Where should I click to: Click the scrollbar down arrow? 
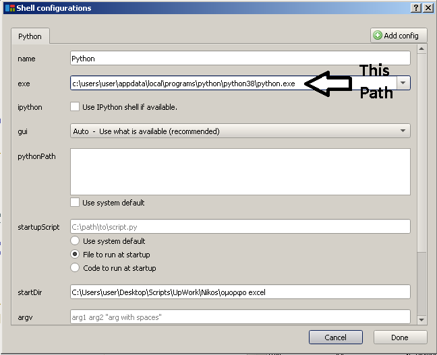pos(421,320)
